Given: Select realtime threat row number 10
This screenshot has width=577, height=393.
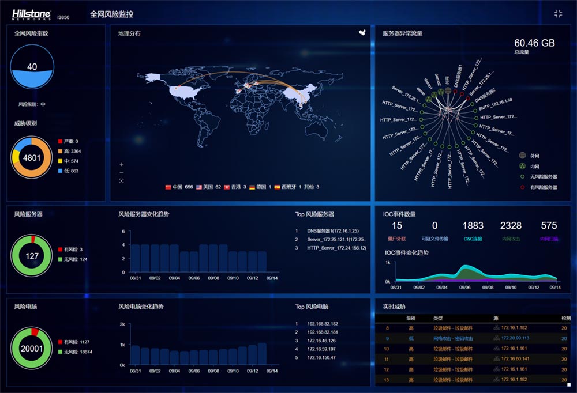Looking at the screenshot, I should (x=473, y=349).
